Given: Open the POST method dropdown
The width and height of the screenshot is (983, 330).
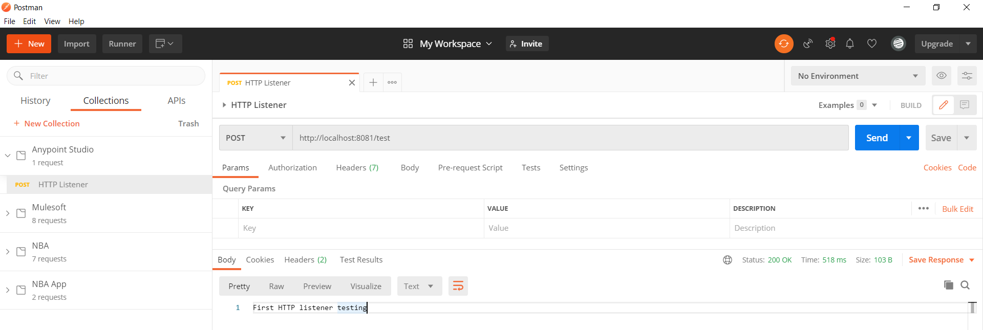Looking at the screenshot, I should 255,138.
